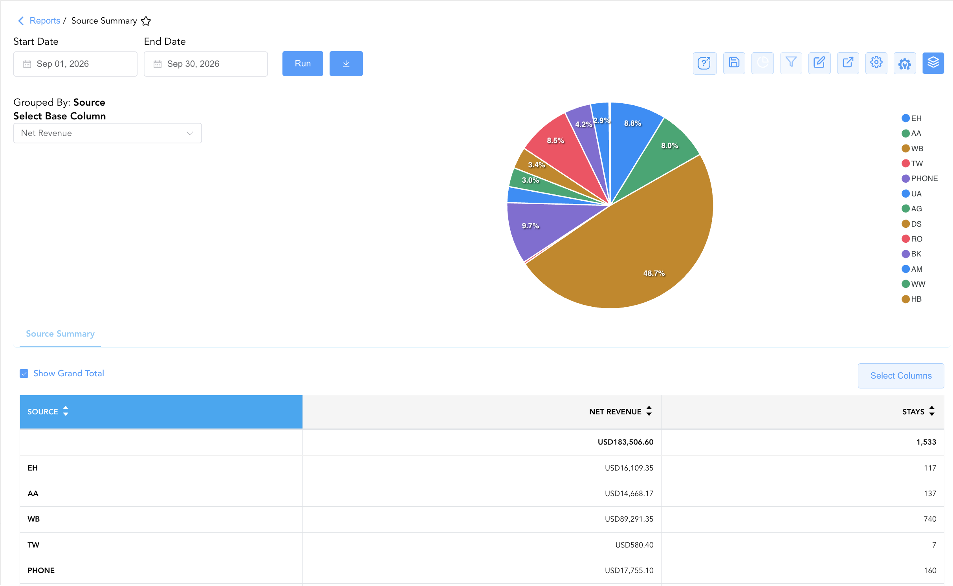Open the settings gear icon
The width and height of the screenshot is (953, 586).
coord(876,63)
